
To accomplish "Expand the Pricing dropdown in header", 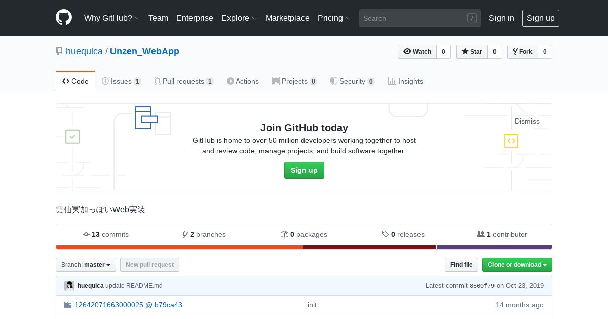I will coord(334,18).
